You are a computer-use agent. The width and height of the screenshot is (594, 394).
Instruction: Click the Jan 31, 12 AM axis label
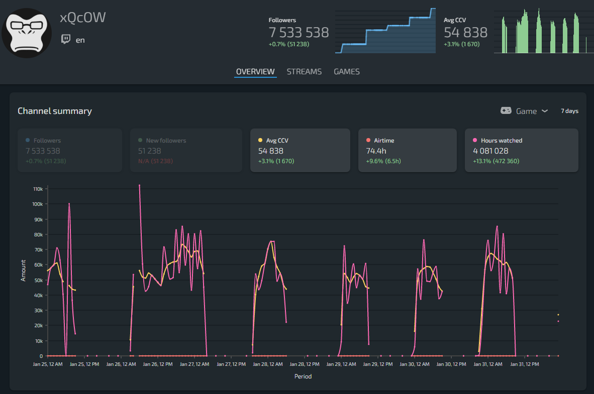tap(488, 364)
